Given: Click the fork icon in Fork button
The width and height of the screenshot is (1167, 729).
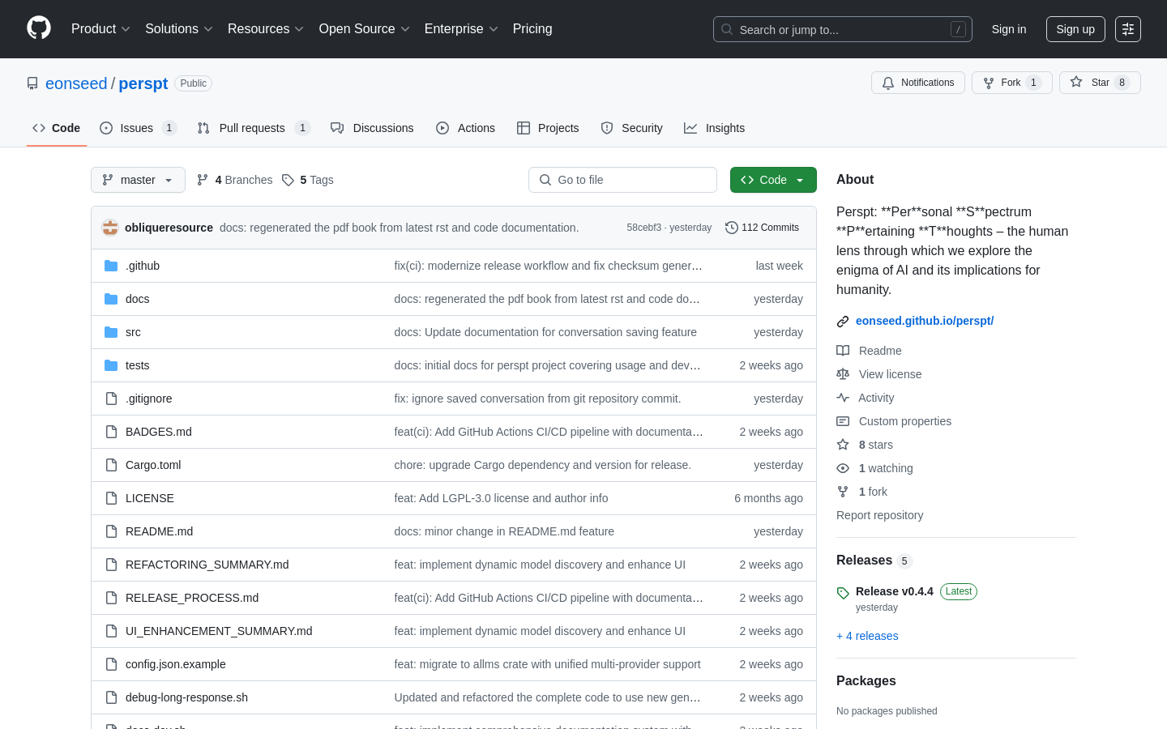Looking at the screenshot, I should click(989, 83).
